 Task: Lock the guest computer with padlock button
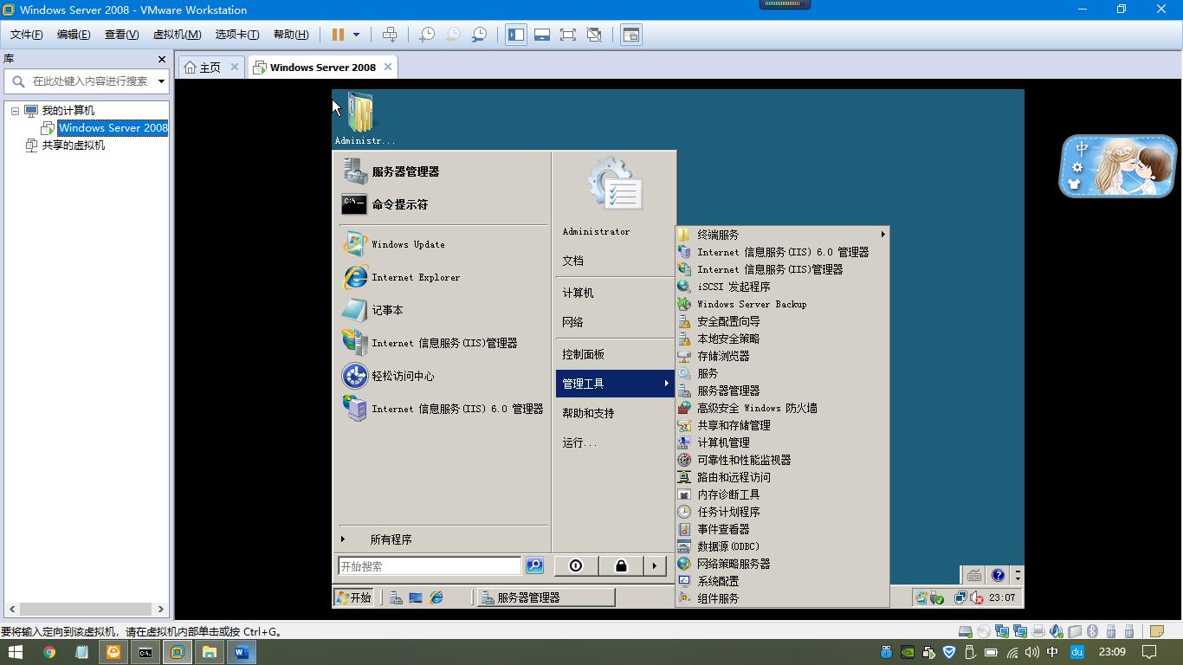point(621,565)
